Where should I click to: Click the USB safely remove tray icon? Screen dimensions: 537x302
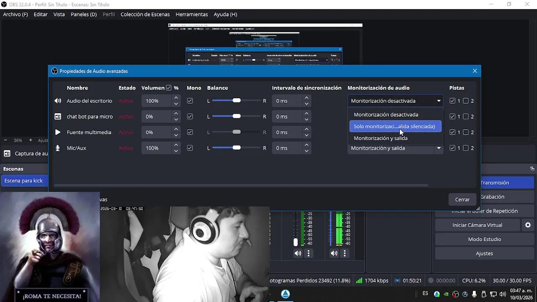[484, 294]
